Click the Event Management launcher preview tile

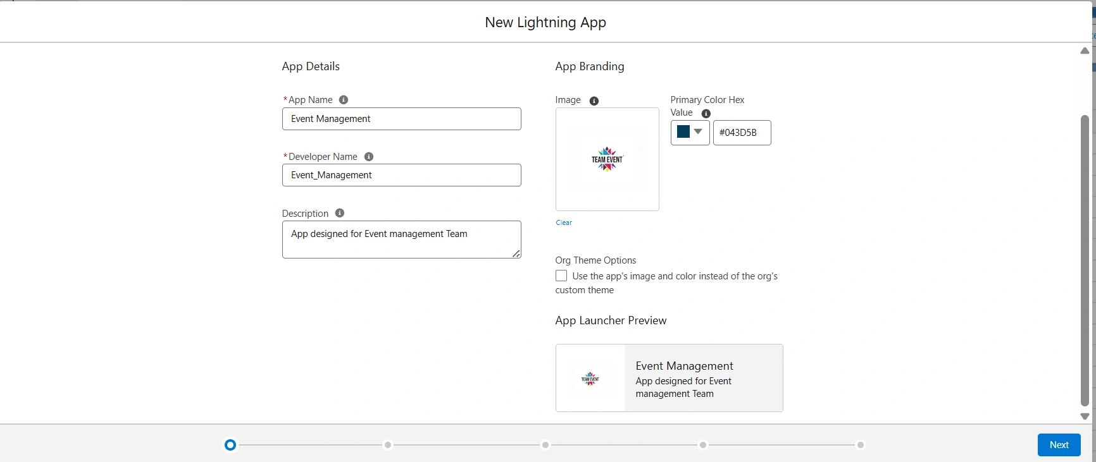(669, 378)
